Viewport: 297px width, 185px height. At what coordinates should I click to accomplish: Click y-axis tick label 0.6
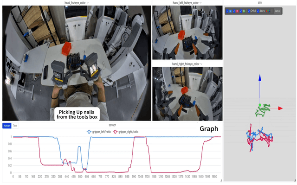10,151
